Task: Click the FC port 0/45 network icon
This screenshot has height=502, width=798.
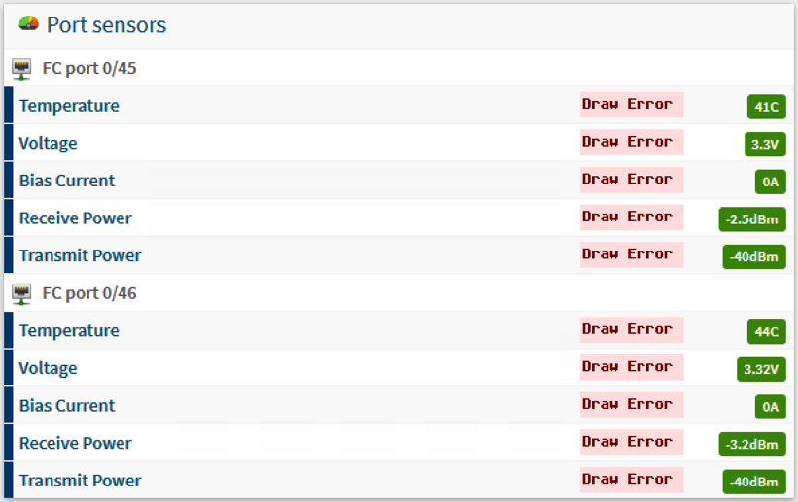Action: (x=21, y=69)
